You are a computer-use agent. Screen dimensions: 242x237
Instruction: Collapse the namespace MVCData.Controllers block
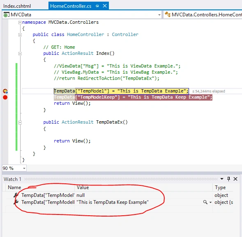pos(20,23)
